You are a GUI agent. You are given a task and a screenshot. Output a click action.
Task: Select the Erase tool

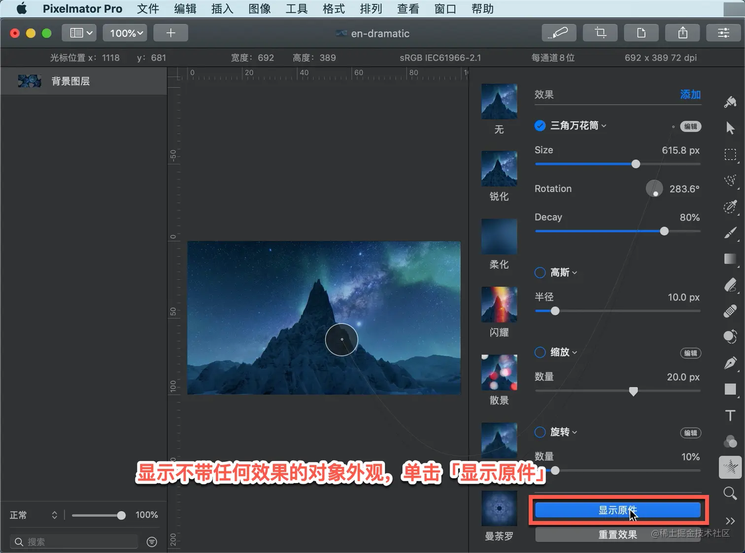(x=730, y=285)
